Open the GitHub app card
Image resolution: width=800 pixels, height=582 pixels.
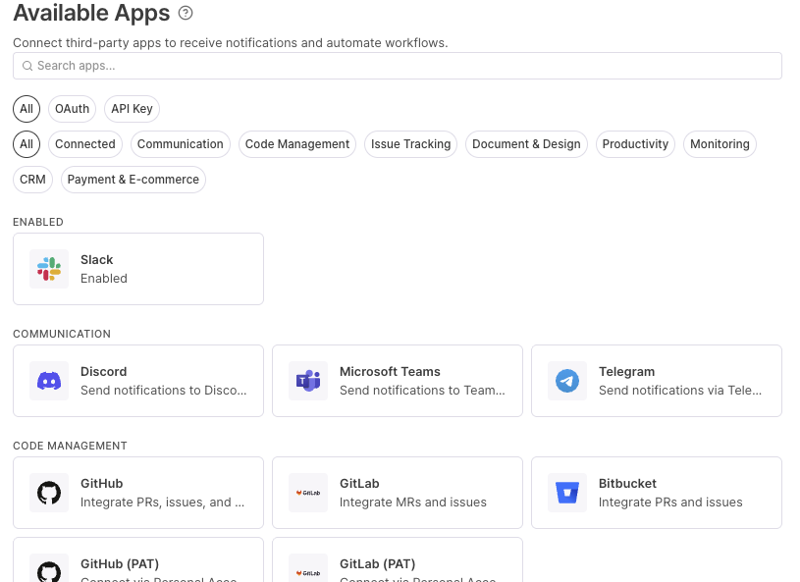click(138, 493)
